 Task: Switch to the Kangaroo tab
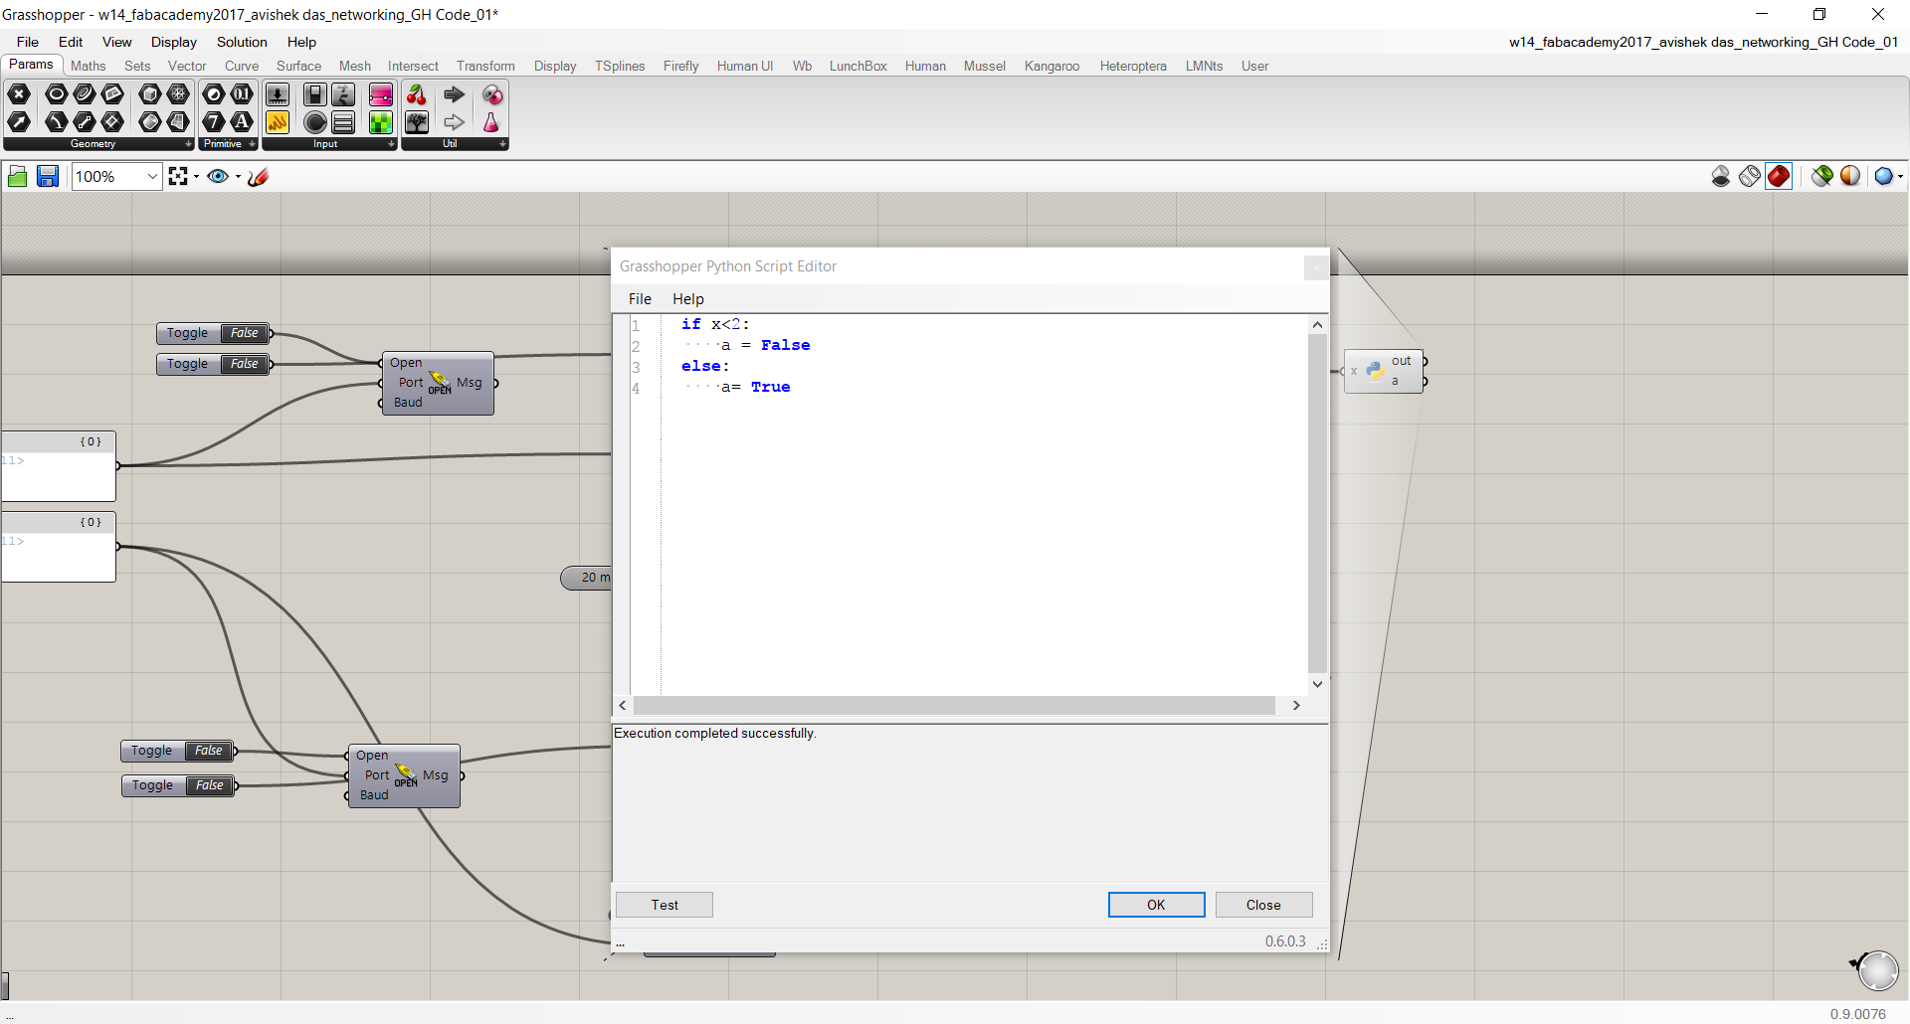1051,66
